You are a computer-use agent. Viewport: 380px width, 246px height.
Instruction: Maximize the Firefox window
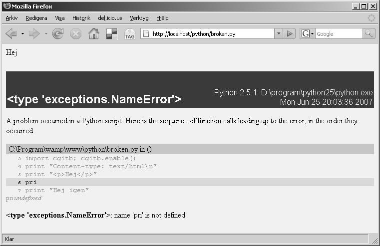(x=364, y=6)
